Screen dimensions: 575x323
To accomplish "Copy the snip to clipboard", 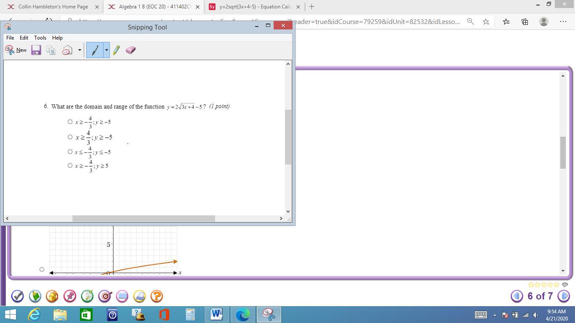I will (51, 50).
